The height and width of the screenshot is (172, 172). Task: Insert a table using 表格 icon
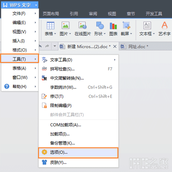[x=51, y=25]
